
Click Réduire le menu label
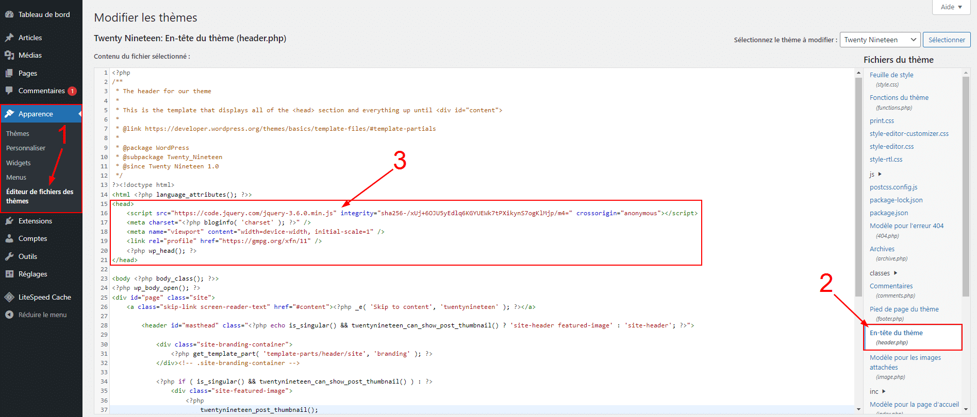click(x=43, y=315)
